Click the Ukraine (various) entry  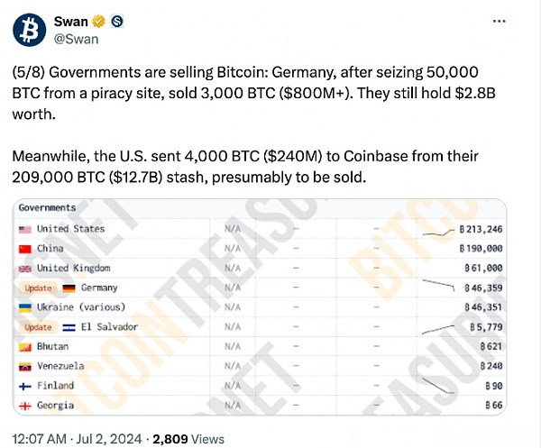click(x=81, y=307)
